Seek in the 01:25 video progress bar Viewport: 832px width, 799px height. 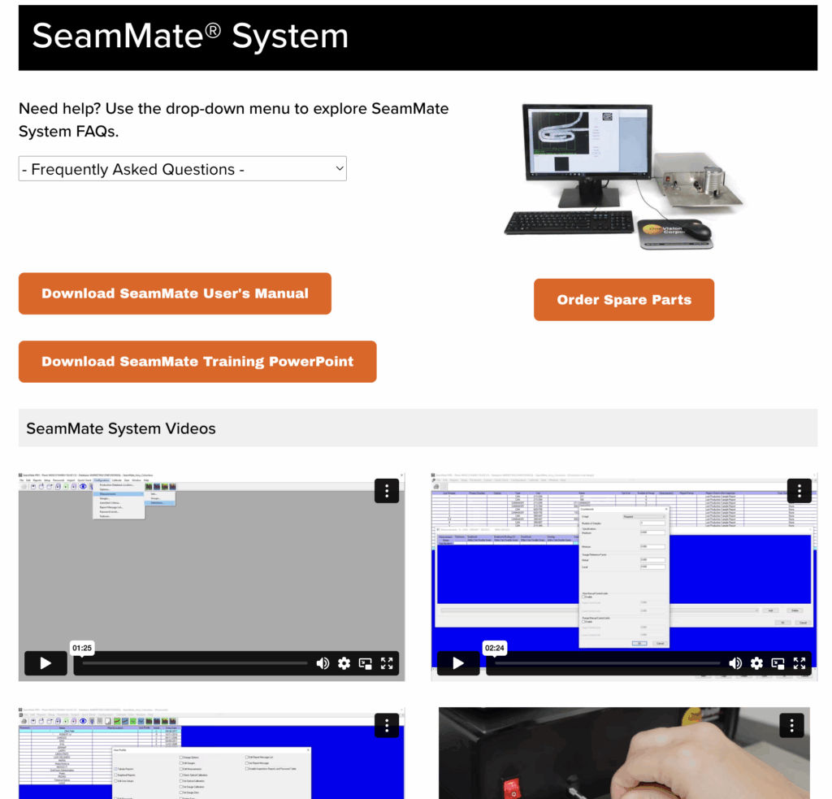195,663
